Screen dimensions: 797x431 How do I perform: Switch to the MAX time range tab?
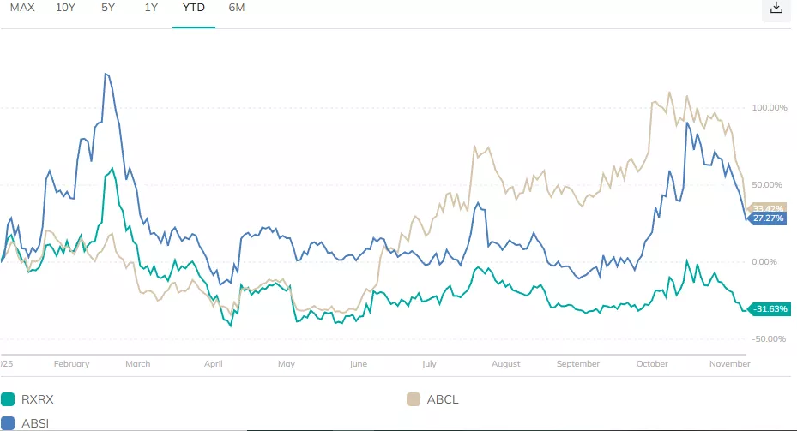click(22, 8)
